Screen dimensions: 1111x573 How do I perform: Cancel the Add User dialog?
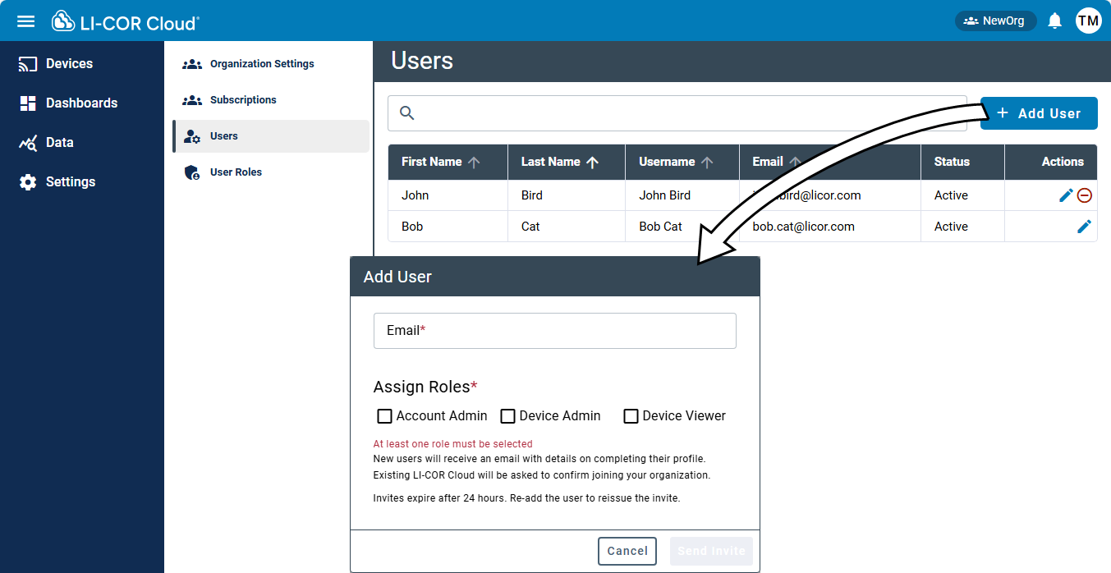tap(627, 551)
